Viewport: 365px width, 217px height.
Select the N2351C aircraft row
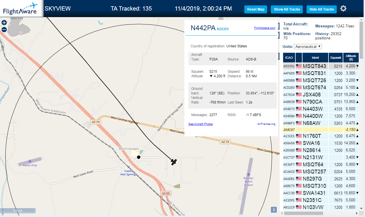point(321,200)
